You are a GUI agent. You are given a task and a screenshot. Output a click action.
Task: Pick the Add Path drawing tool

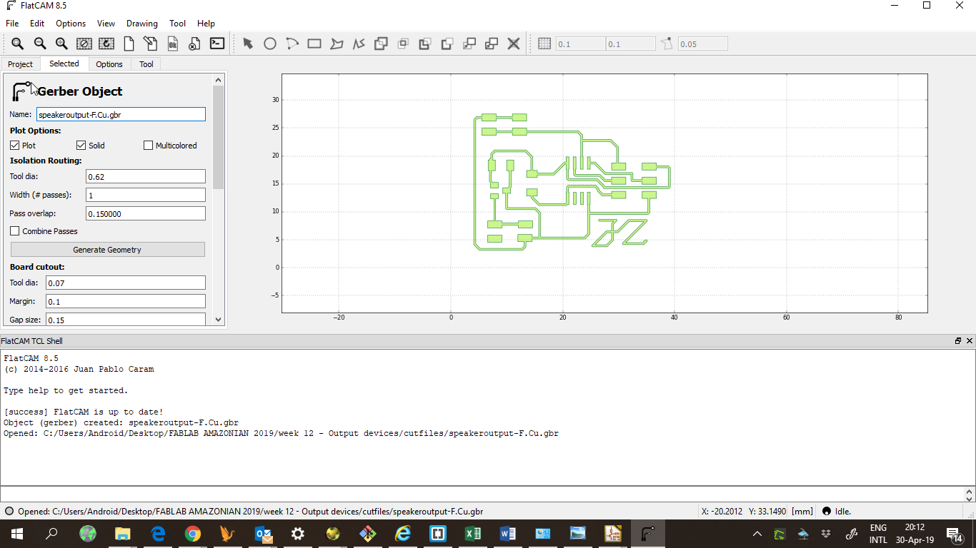[x=359, y=44]
